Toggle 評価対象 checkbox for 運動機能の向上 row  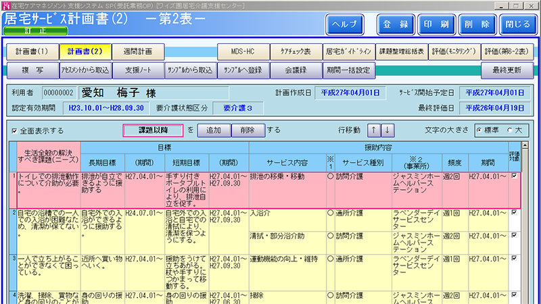point(514,258)
